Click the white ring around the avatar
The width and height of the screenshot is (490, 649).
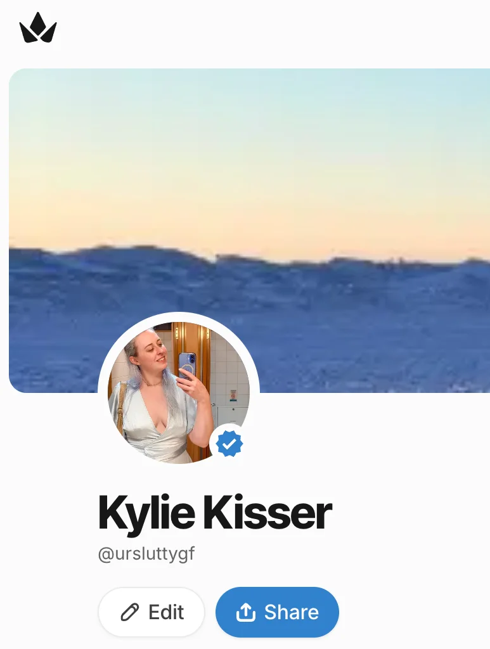pos(179,317)
